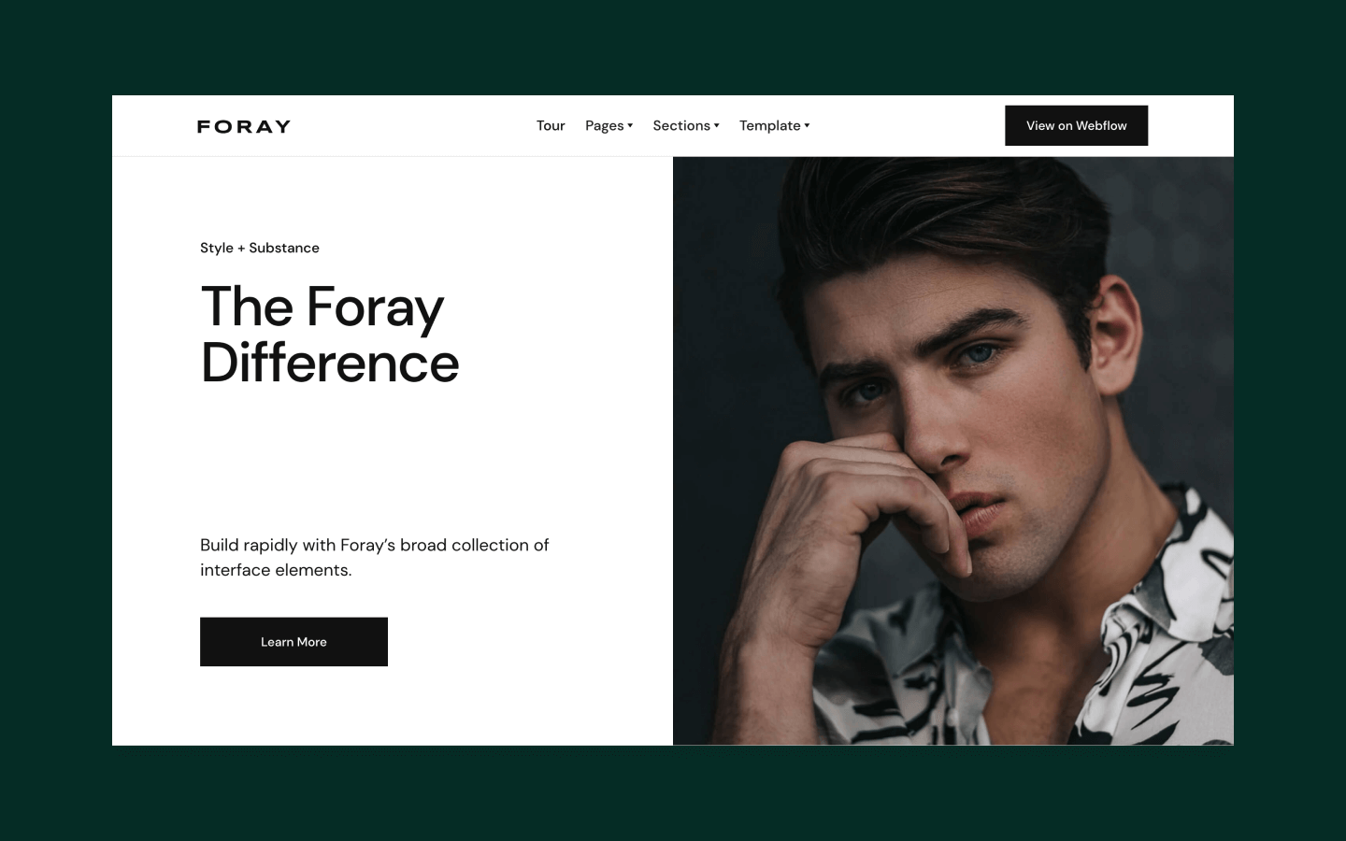The width and height of the screenshot is (1346, 841).
Task: Go to the Tour page link
Action: [551, 125]
